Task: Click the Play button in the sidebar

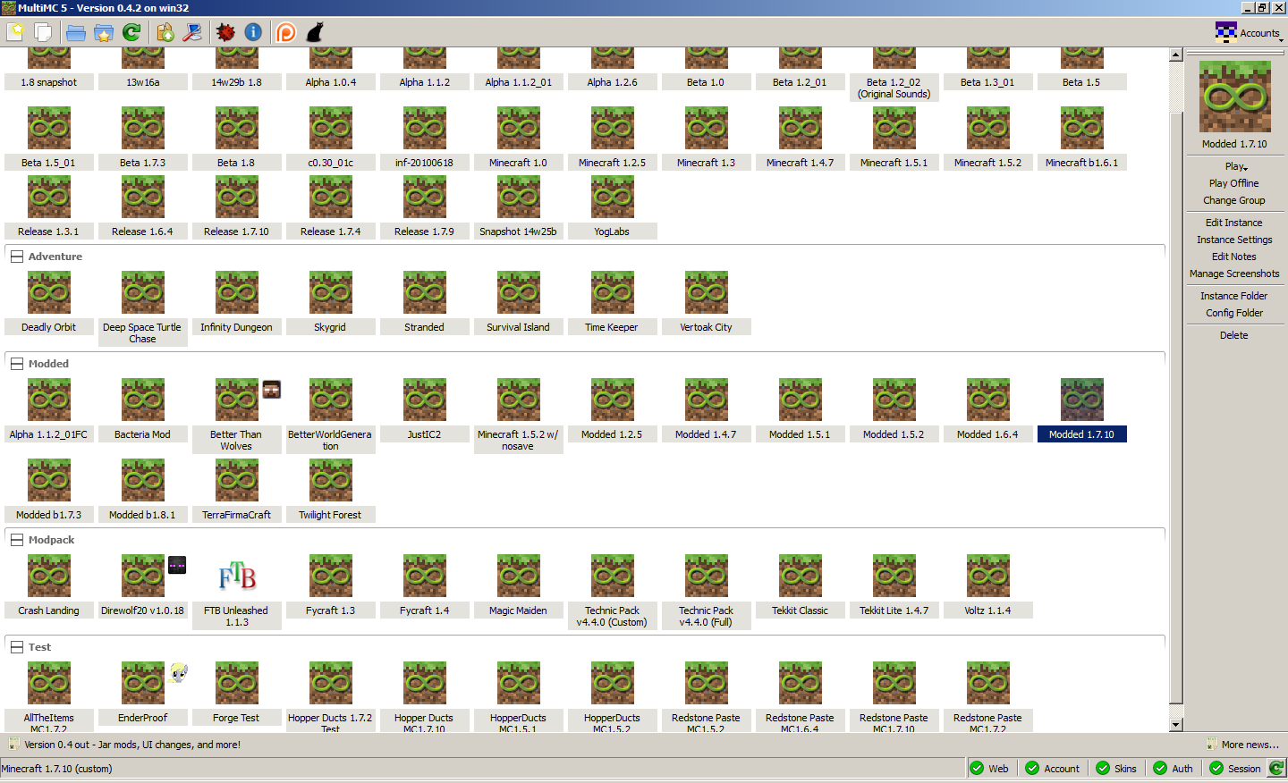Action: tap(1234, 166)
